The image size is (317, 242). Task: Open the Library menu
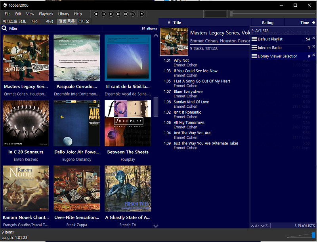pos(64,14)
